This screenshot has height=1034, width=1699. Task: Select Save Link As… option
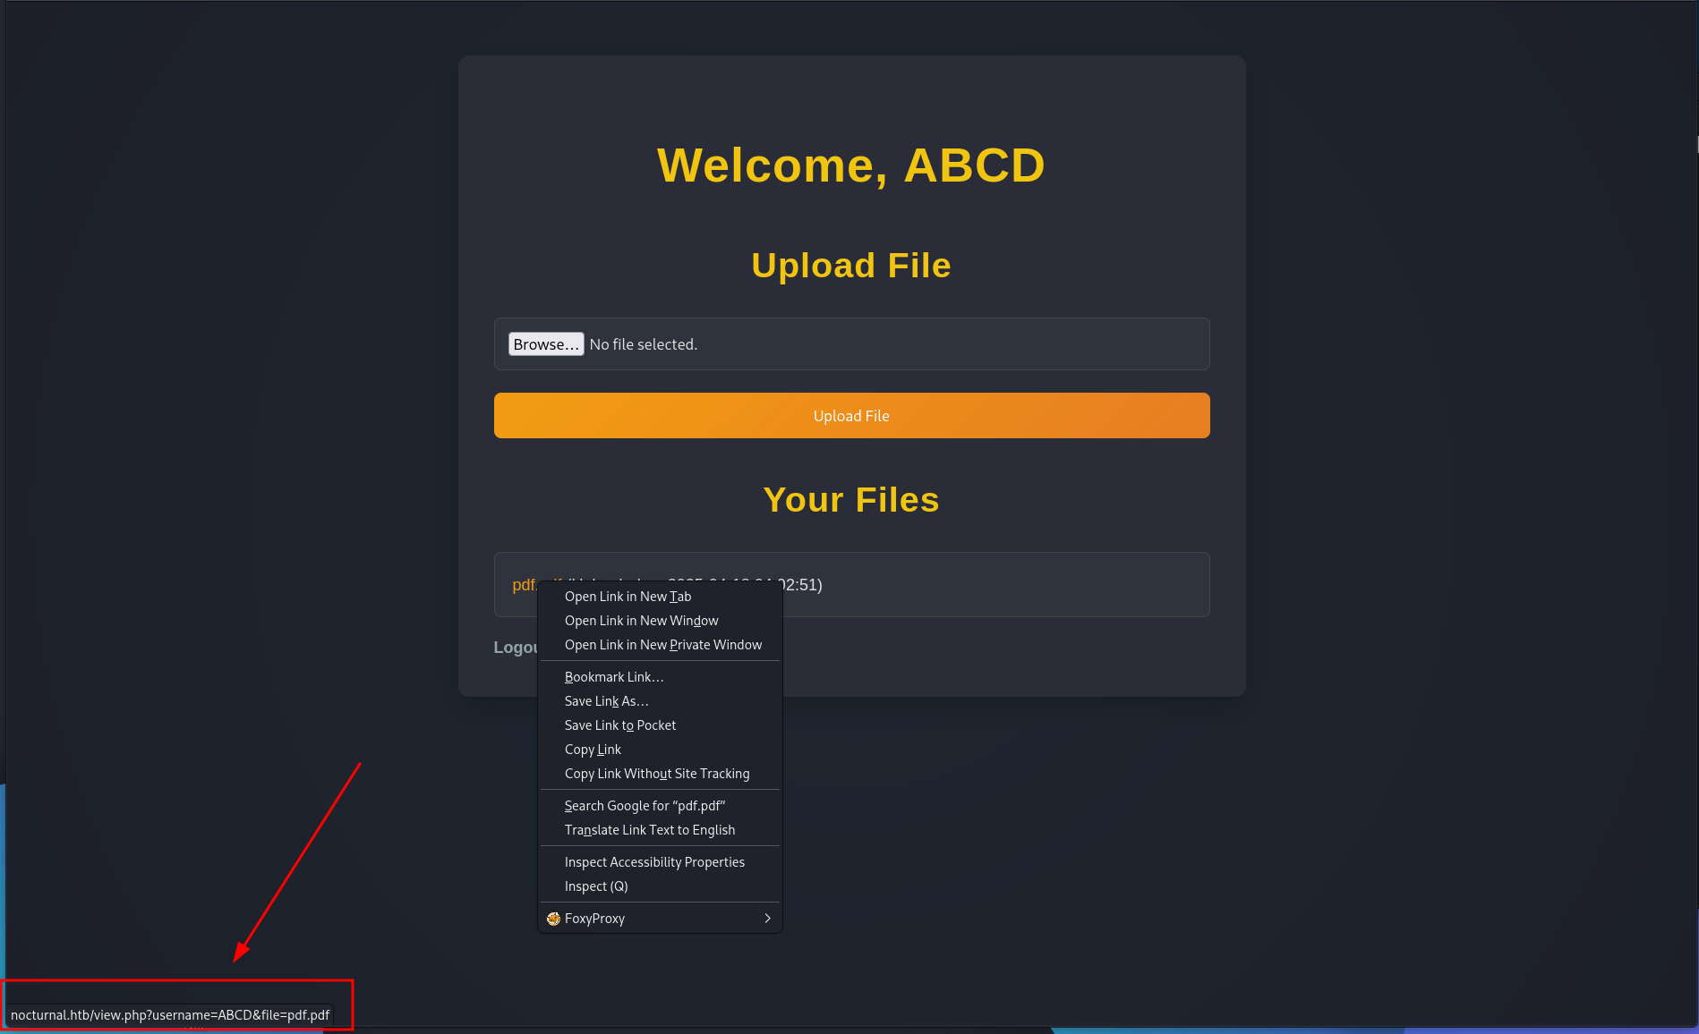point(606,701)
